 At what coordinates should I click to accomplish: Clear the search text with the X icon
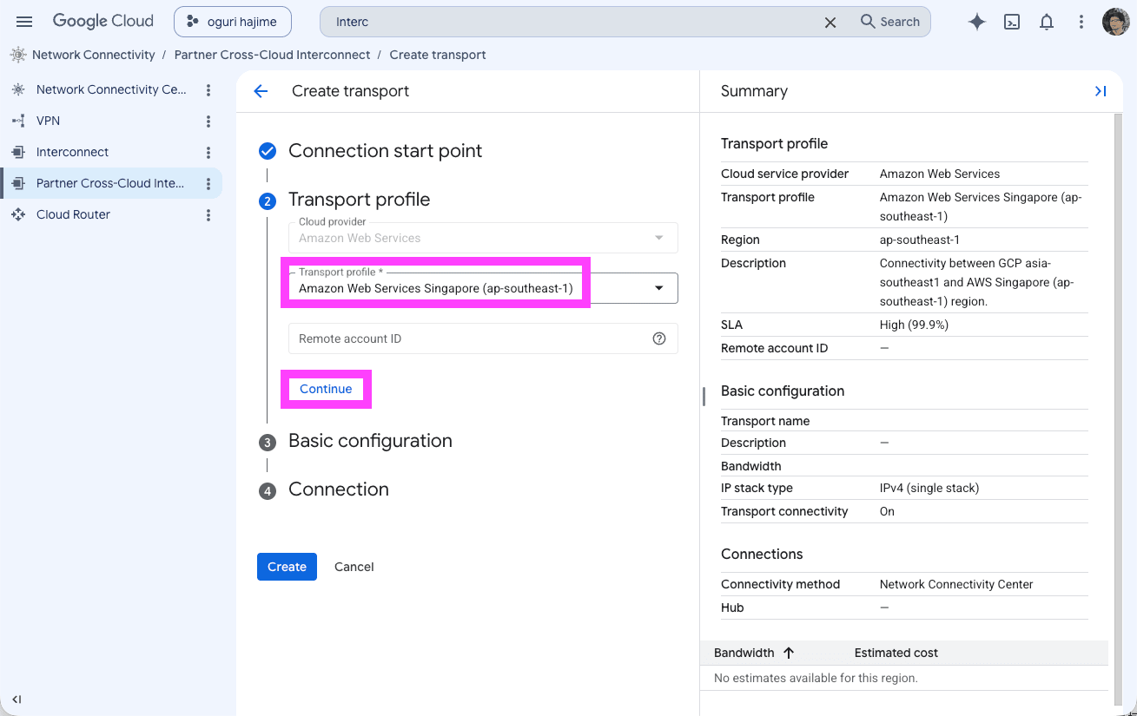(830, 22)
